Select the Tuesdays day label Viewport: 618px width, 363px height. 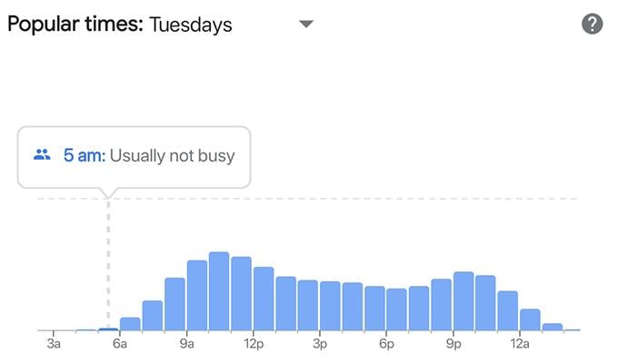pyautogui.click(x=191, y=25)
